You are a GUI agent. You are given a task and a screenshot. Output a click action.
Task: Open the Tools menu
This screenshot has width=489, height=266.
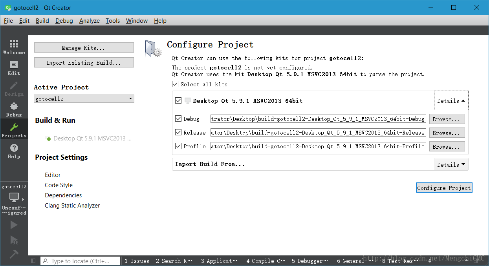[112, 21]
